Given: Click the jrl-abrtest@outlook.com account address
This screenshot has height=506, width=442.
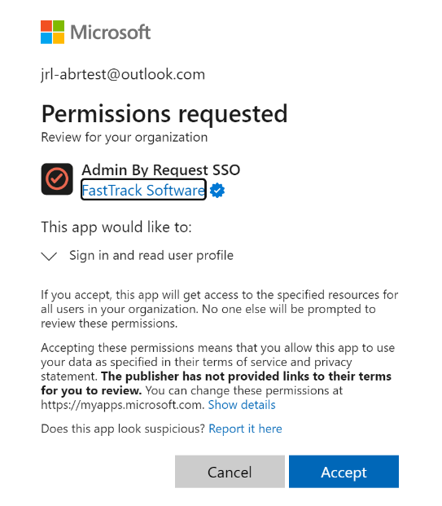Looking at the screenshot, I should pyautogui.click(x=123, y=74).
